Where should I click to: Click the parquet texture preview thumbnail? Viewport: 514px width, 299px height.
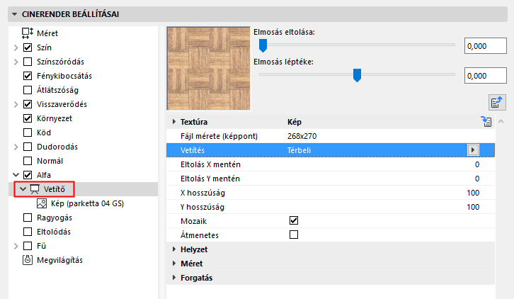tap(208, 68)
